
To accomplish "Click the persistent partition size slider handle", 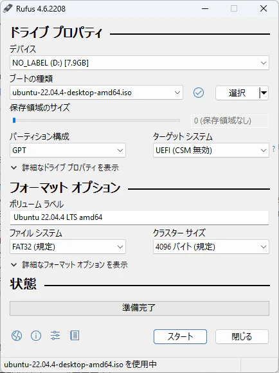I will point(14,120).
